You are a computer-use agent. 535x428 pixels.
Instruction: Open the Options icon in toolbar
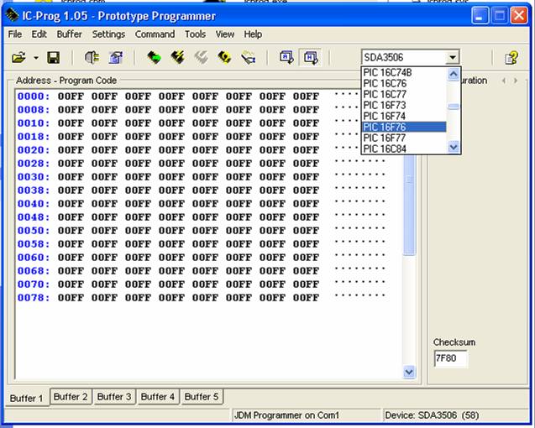click(x=116, y=57)
